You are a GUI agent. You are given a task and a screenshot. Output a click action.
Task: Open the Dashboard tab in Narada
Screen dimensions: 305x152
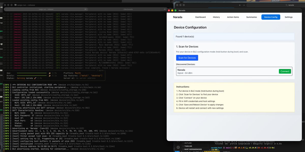click(200, 17)
